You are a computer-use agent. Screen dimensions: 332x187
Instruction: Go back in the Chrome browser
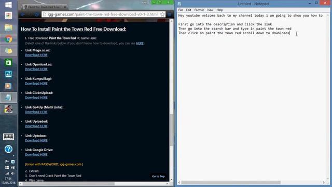[23, 15]
